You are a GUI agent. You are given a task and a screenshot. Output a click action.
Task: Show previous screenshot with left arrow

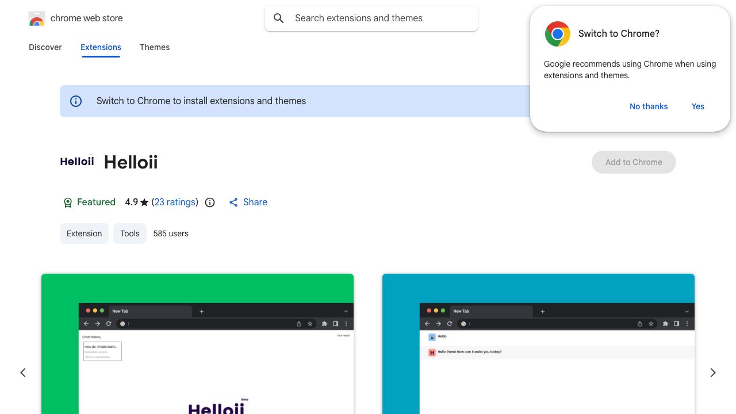point(23,373)
